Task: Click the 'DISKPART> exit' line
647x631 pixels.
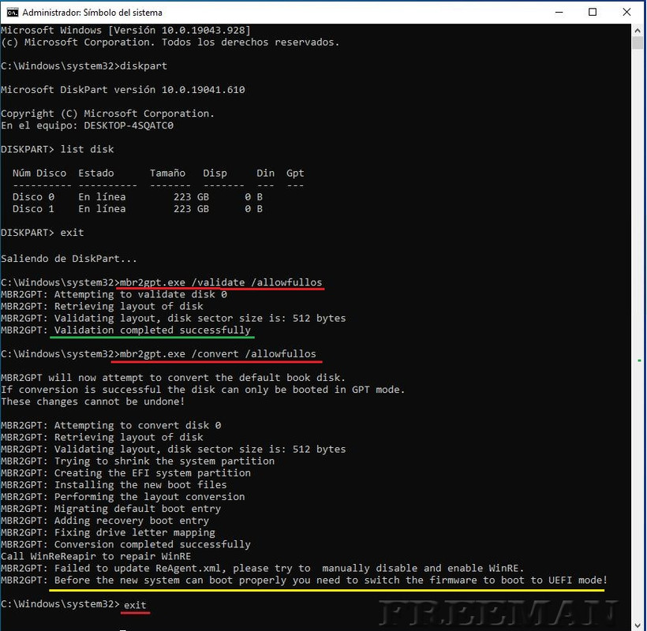Action: point(43,233)
